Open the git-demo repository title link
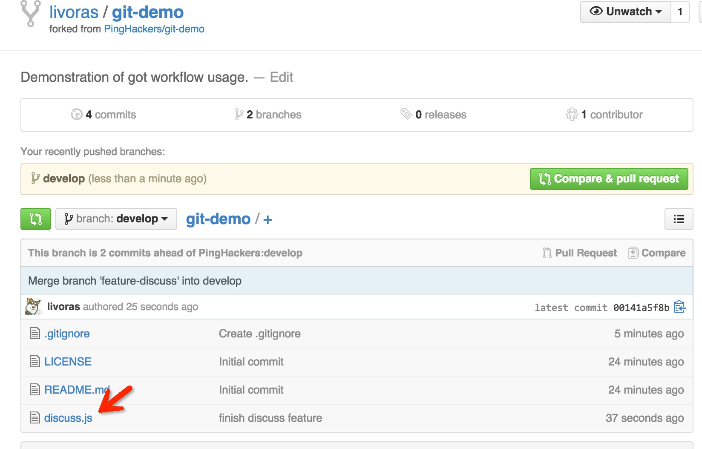This screenshot has height=449, width=702. click(148, 12)
